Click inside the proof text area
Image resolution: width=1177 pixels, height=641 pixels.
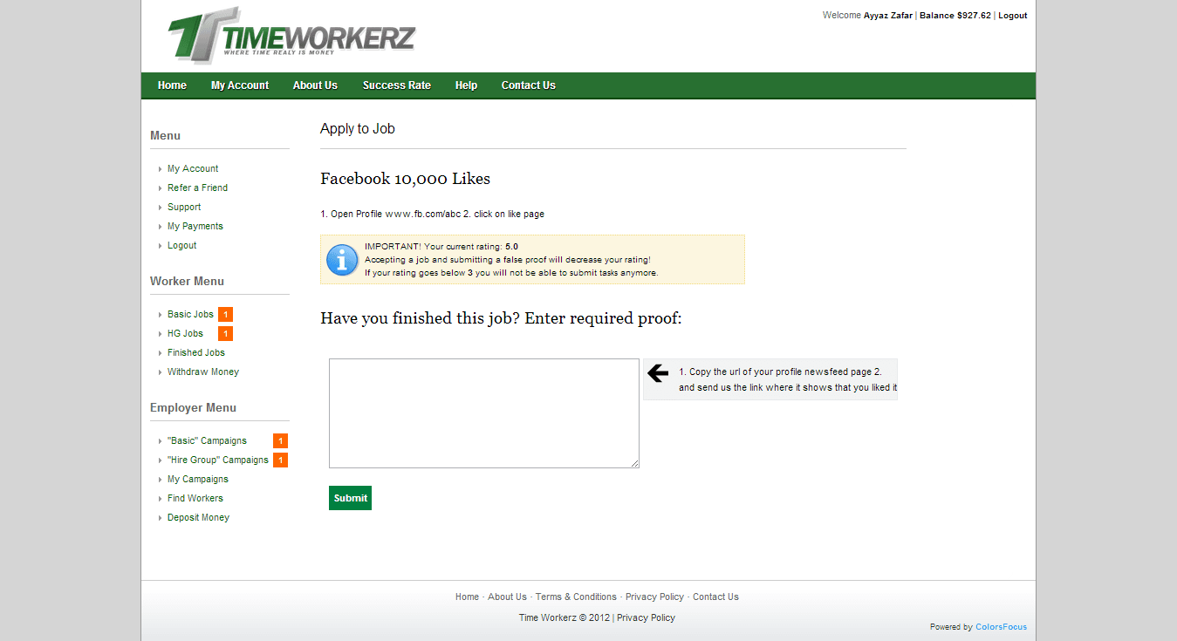tap(484, 413)
